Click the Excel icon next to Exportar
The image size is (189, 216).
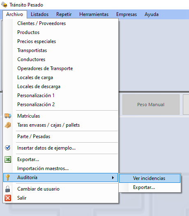(x=8, y=159)
